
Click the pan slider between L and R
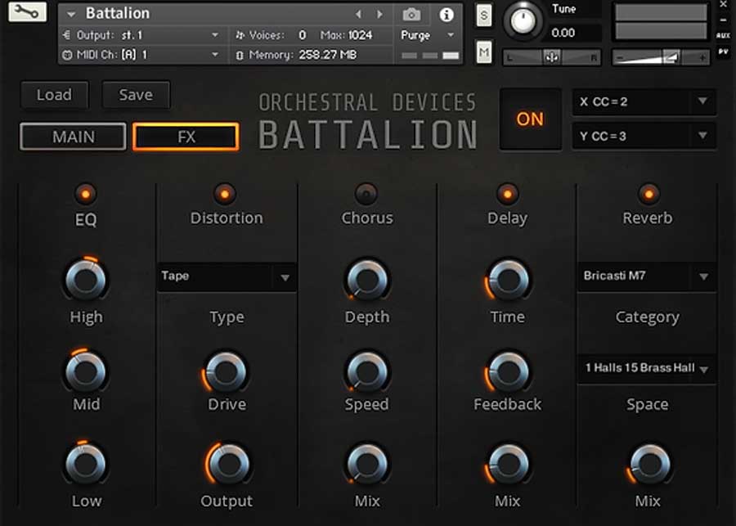coord(551,57)
